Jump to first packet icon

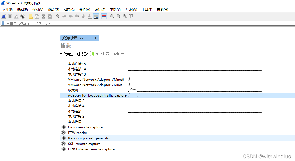tap(83, 16)
